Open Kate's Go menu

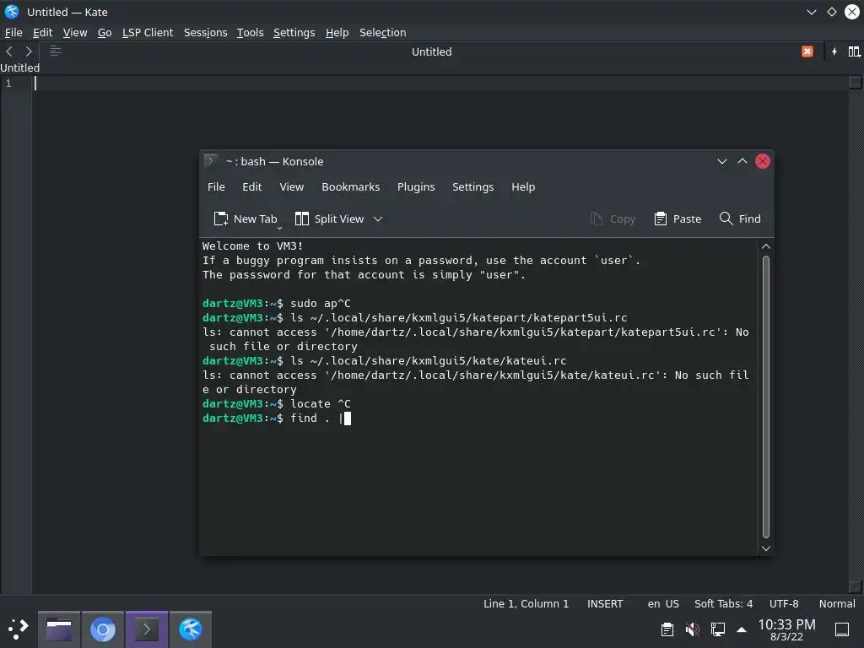pos(105,33)
